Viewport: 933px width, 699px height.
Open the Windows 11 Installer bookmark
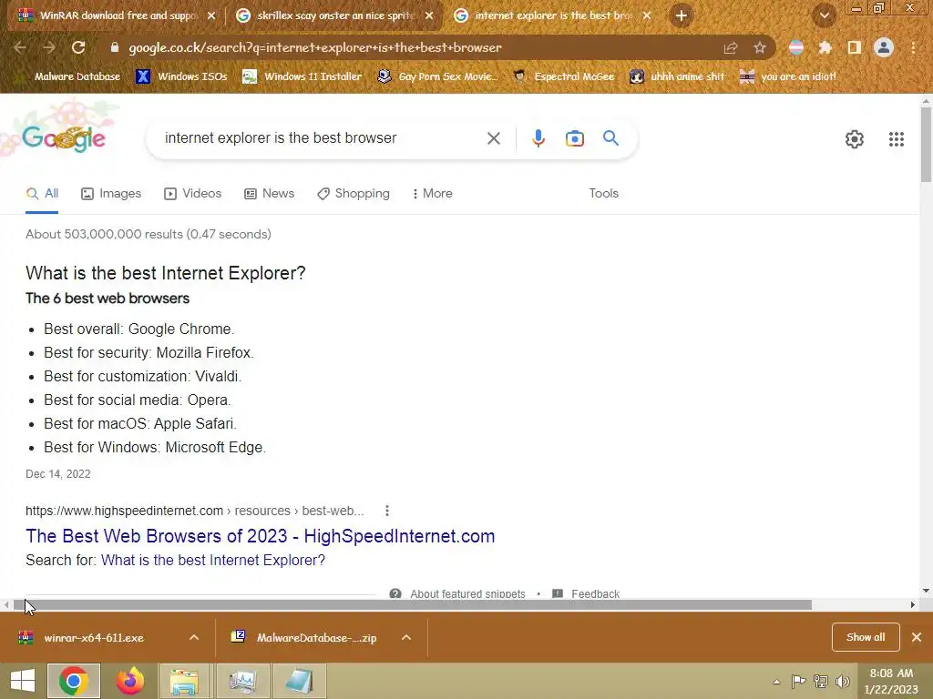tap(302, 76)
